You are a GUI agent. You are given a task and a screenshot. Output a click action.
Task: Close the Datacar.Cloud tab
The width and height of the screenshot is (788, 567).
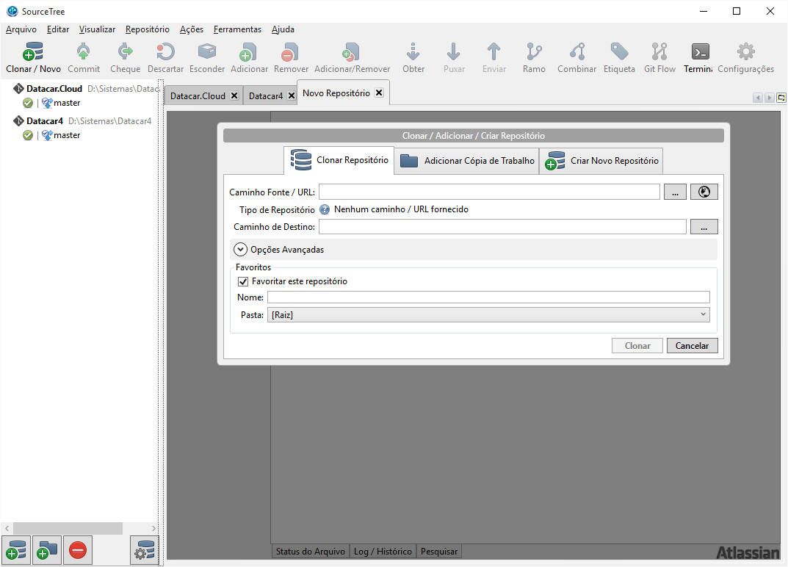click(234, 95)
